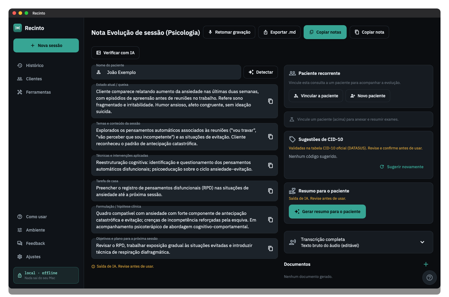Viewport: 449px width, 297px height.
Task: Copy the Objetivos e plano text
Action: click(x=270, y=249)
